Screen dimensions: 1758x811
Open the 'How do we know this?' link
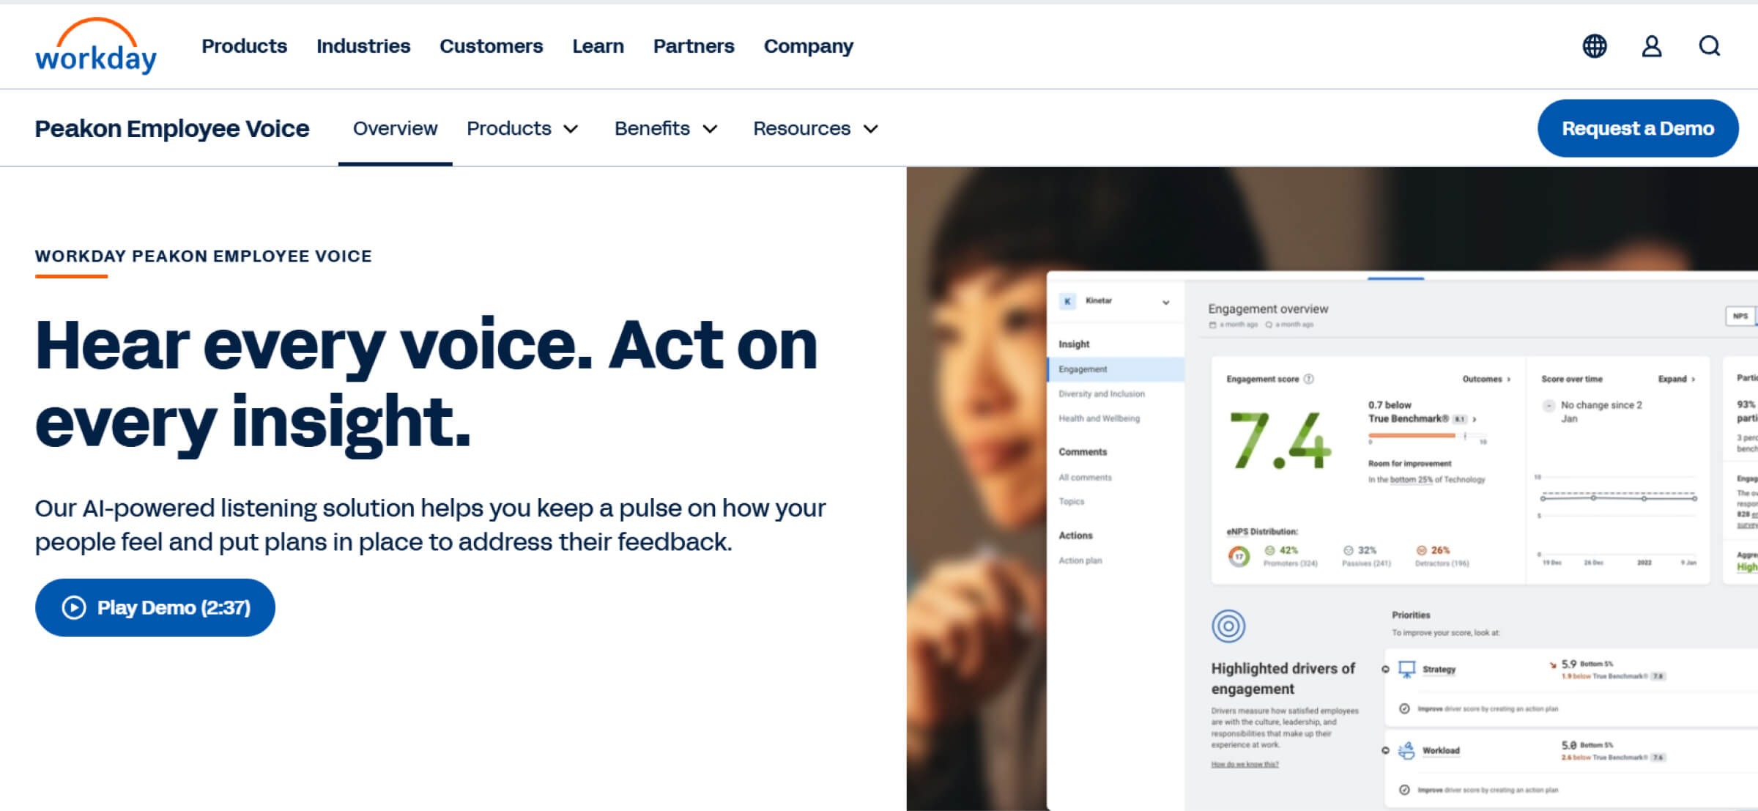click(x=1245, y=763)
